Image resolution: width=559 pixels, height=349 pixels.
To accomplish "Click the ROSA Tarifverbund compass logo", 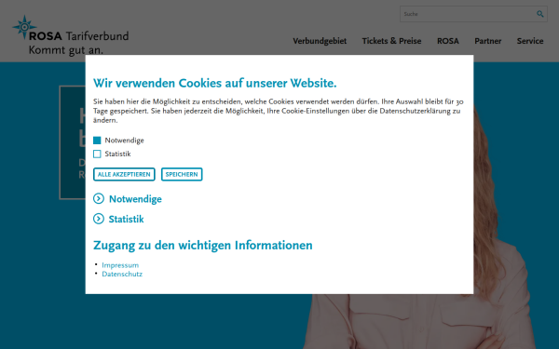I will click(x=24, y=27).
